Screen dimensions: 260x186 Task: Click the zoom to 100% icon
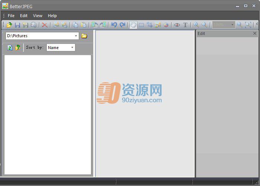[240, 25]
